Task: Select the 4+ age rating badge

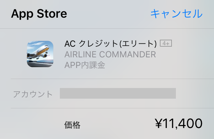Action: (166, 43)
